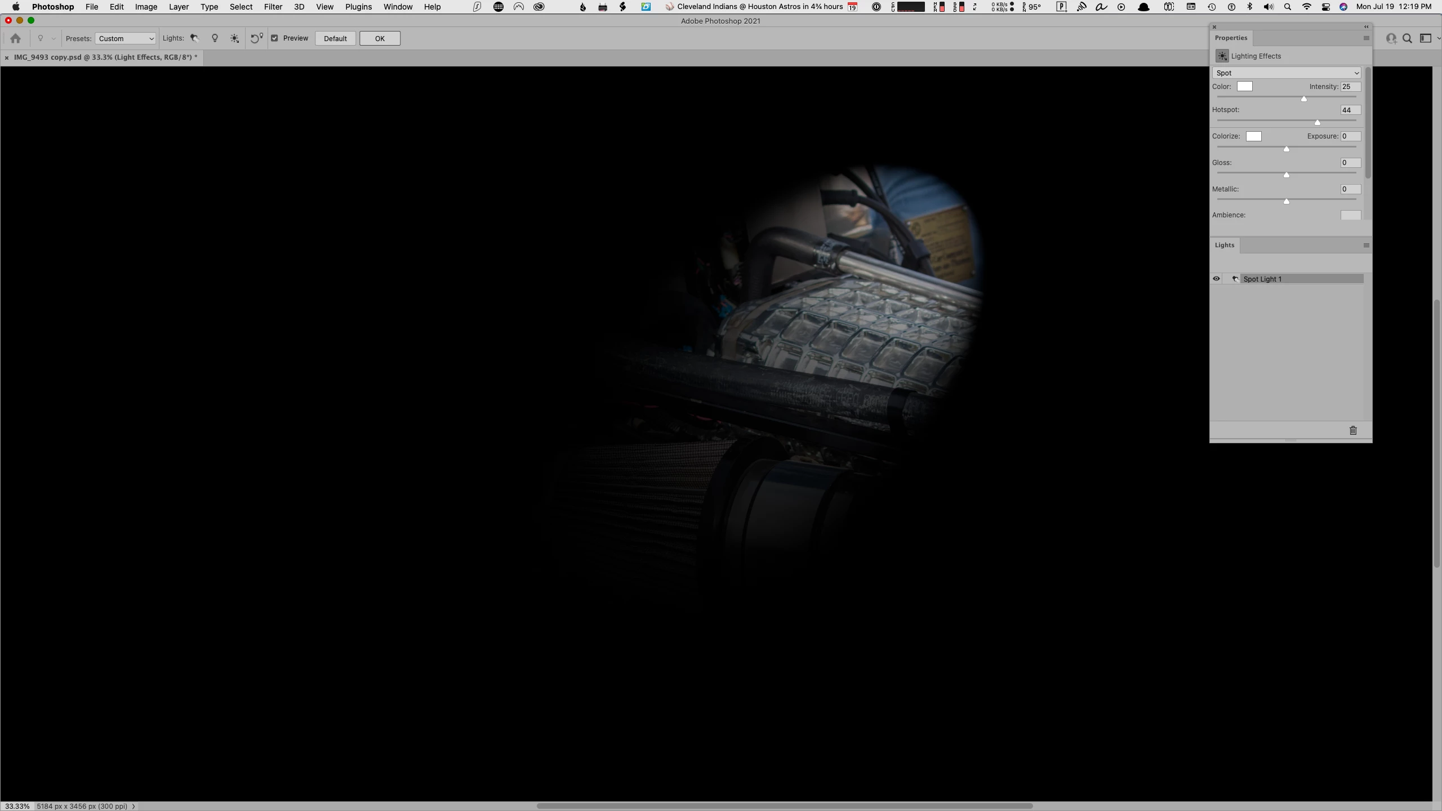1442x811 pixels.
Task: Delete the light with the trash icon
Action: (x=1353, y=430)
